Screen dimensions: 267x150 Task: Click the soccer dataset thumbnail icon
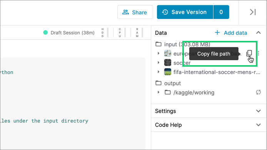point(168,62)
